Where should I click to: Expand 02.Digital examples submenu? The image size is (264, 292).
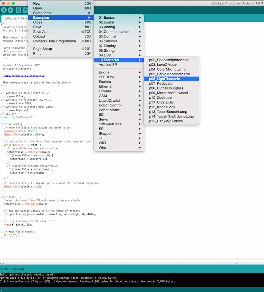[119, 22]
